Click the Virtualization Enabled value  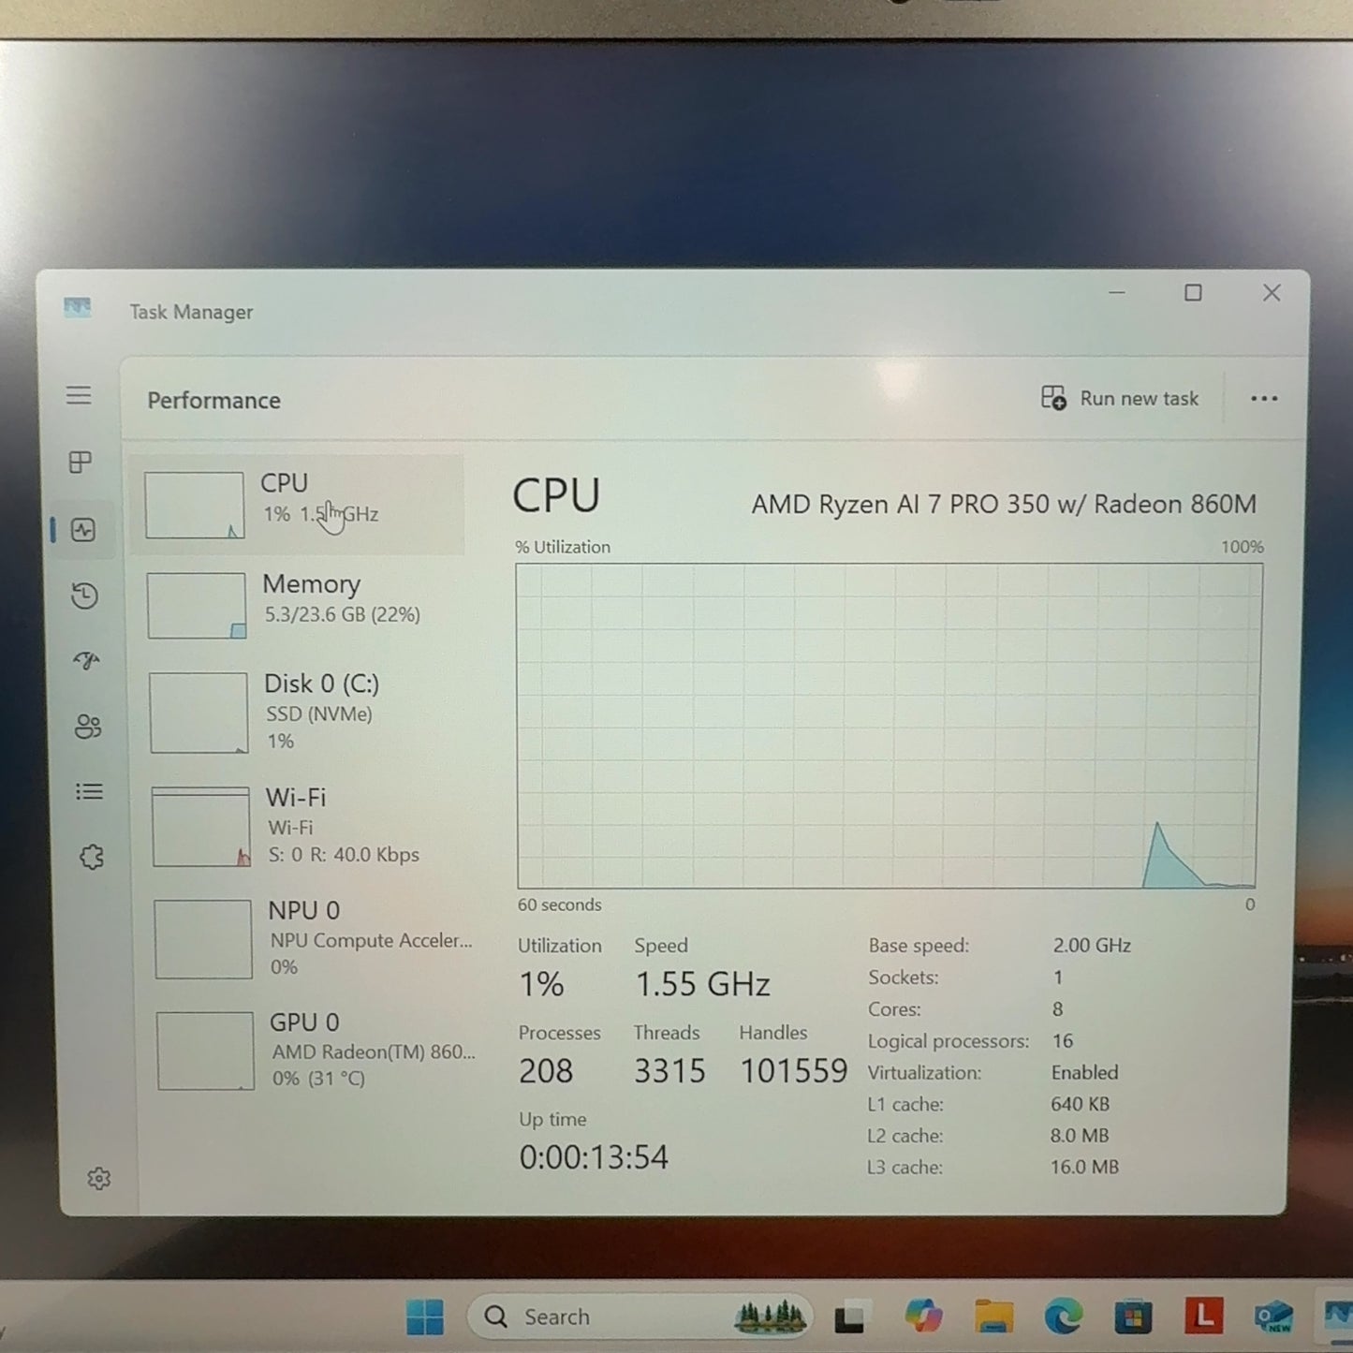[x=1084, y=1073]
